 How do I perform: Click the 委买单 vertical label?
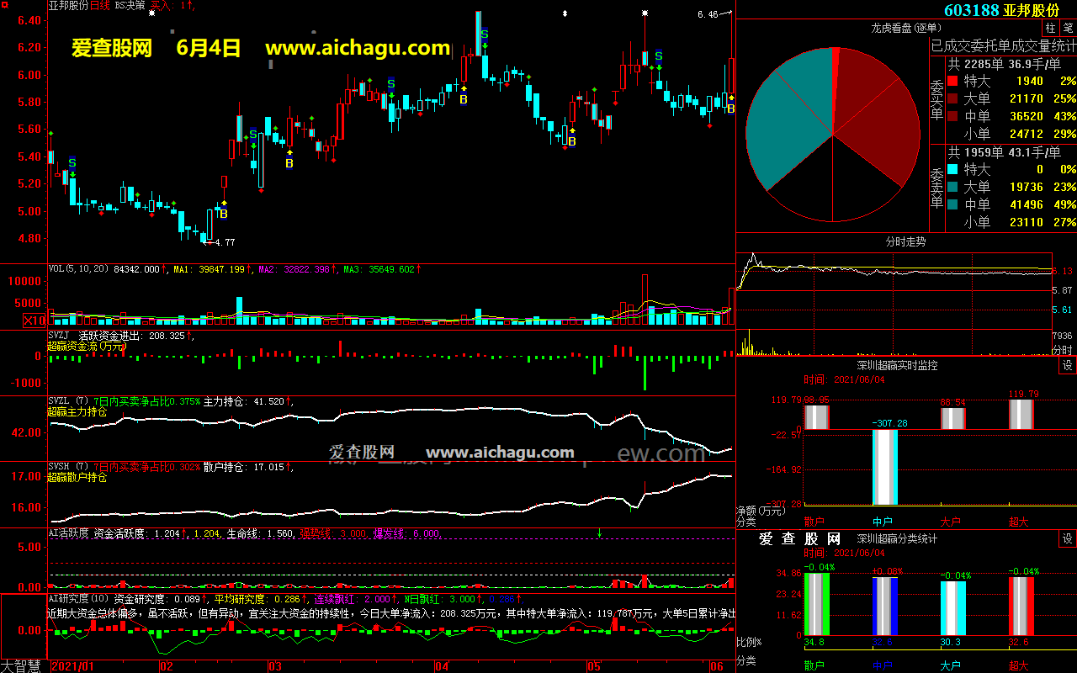pos(937,99)
